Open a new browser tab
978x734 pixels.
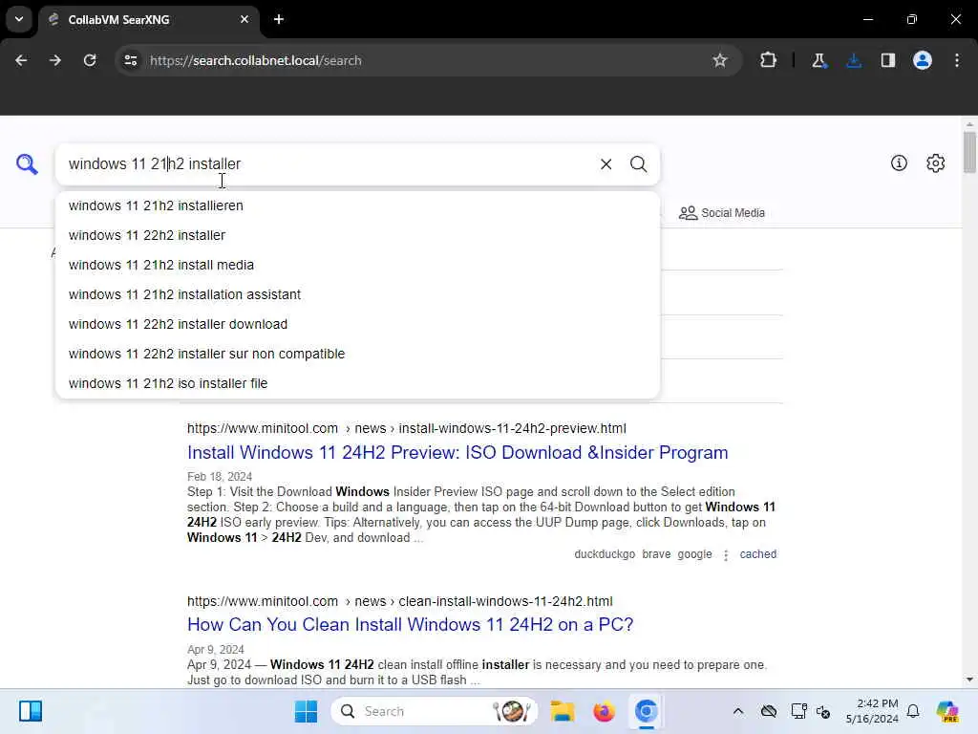279,19
